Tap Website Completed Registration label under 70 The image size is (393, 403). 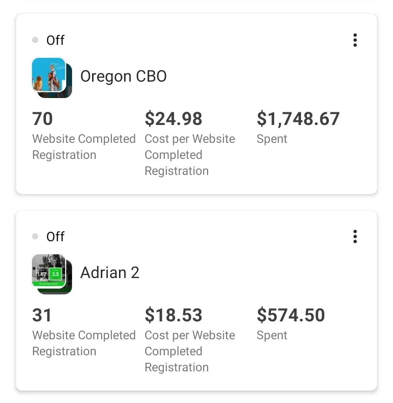pyautogui.click(x=84, y=147)
